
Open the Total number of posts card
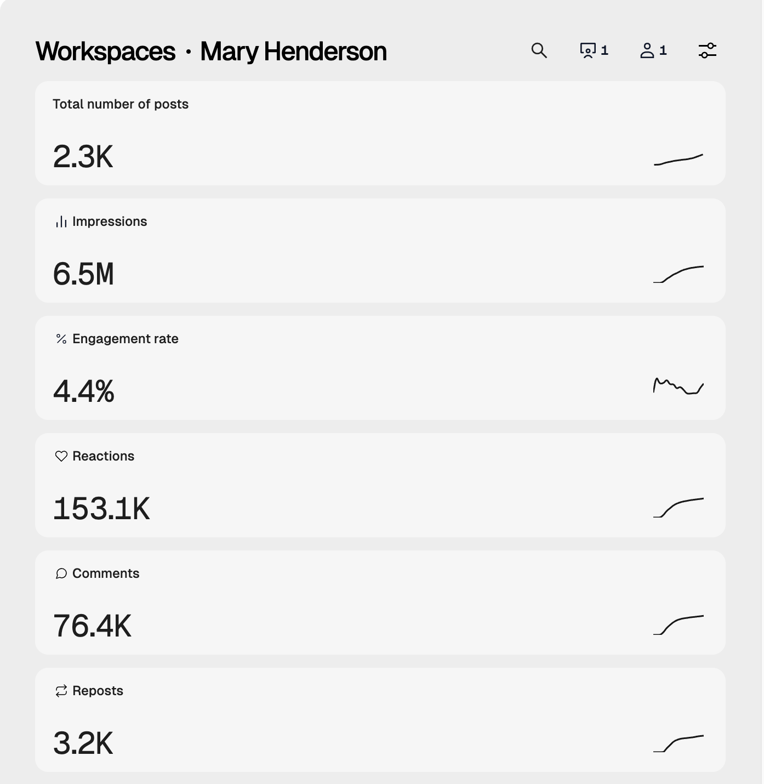click(380, 133)
